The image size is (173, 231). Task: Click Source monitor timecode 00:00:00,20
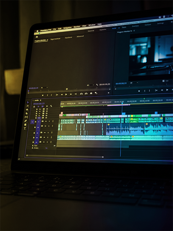[34, 88]
